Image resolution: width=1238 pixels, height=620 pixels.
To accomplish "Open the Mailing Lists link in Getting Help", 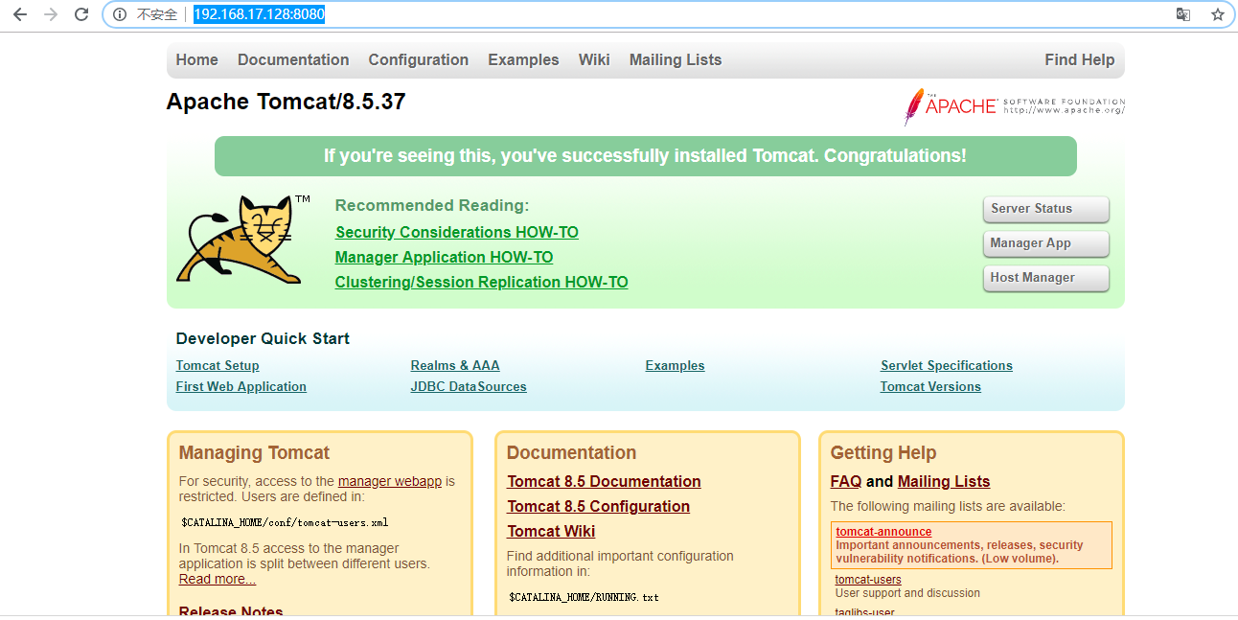I will [944, 481].
